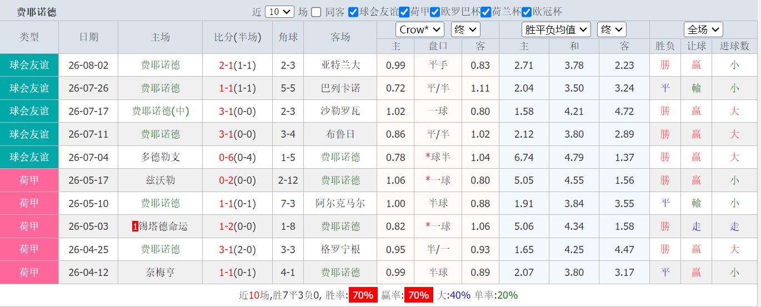The image size is (761, 307).
Task: Click the 单率:20% statistic
Action: tap(495, 295)
